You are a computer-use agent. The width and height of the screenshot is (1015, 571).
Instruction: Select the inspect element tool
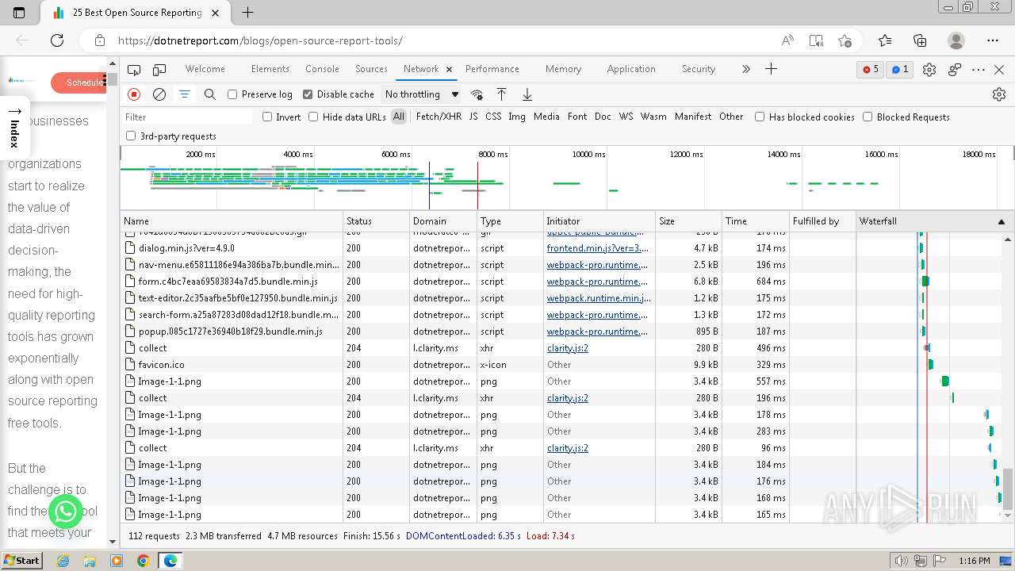(134, 70)
